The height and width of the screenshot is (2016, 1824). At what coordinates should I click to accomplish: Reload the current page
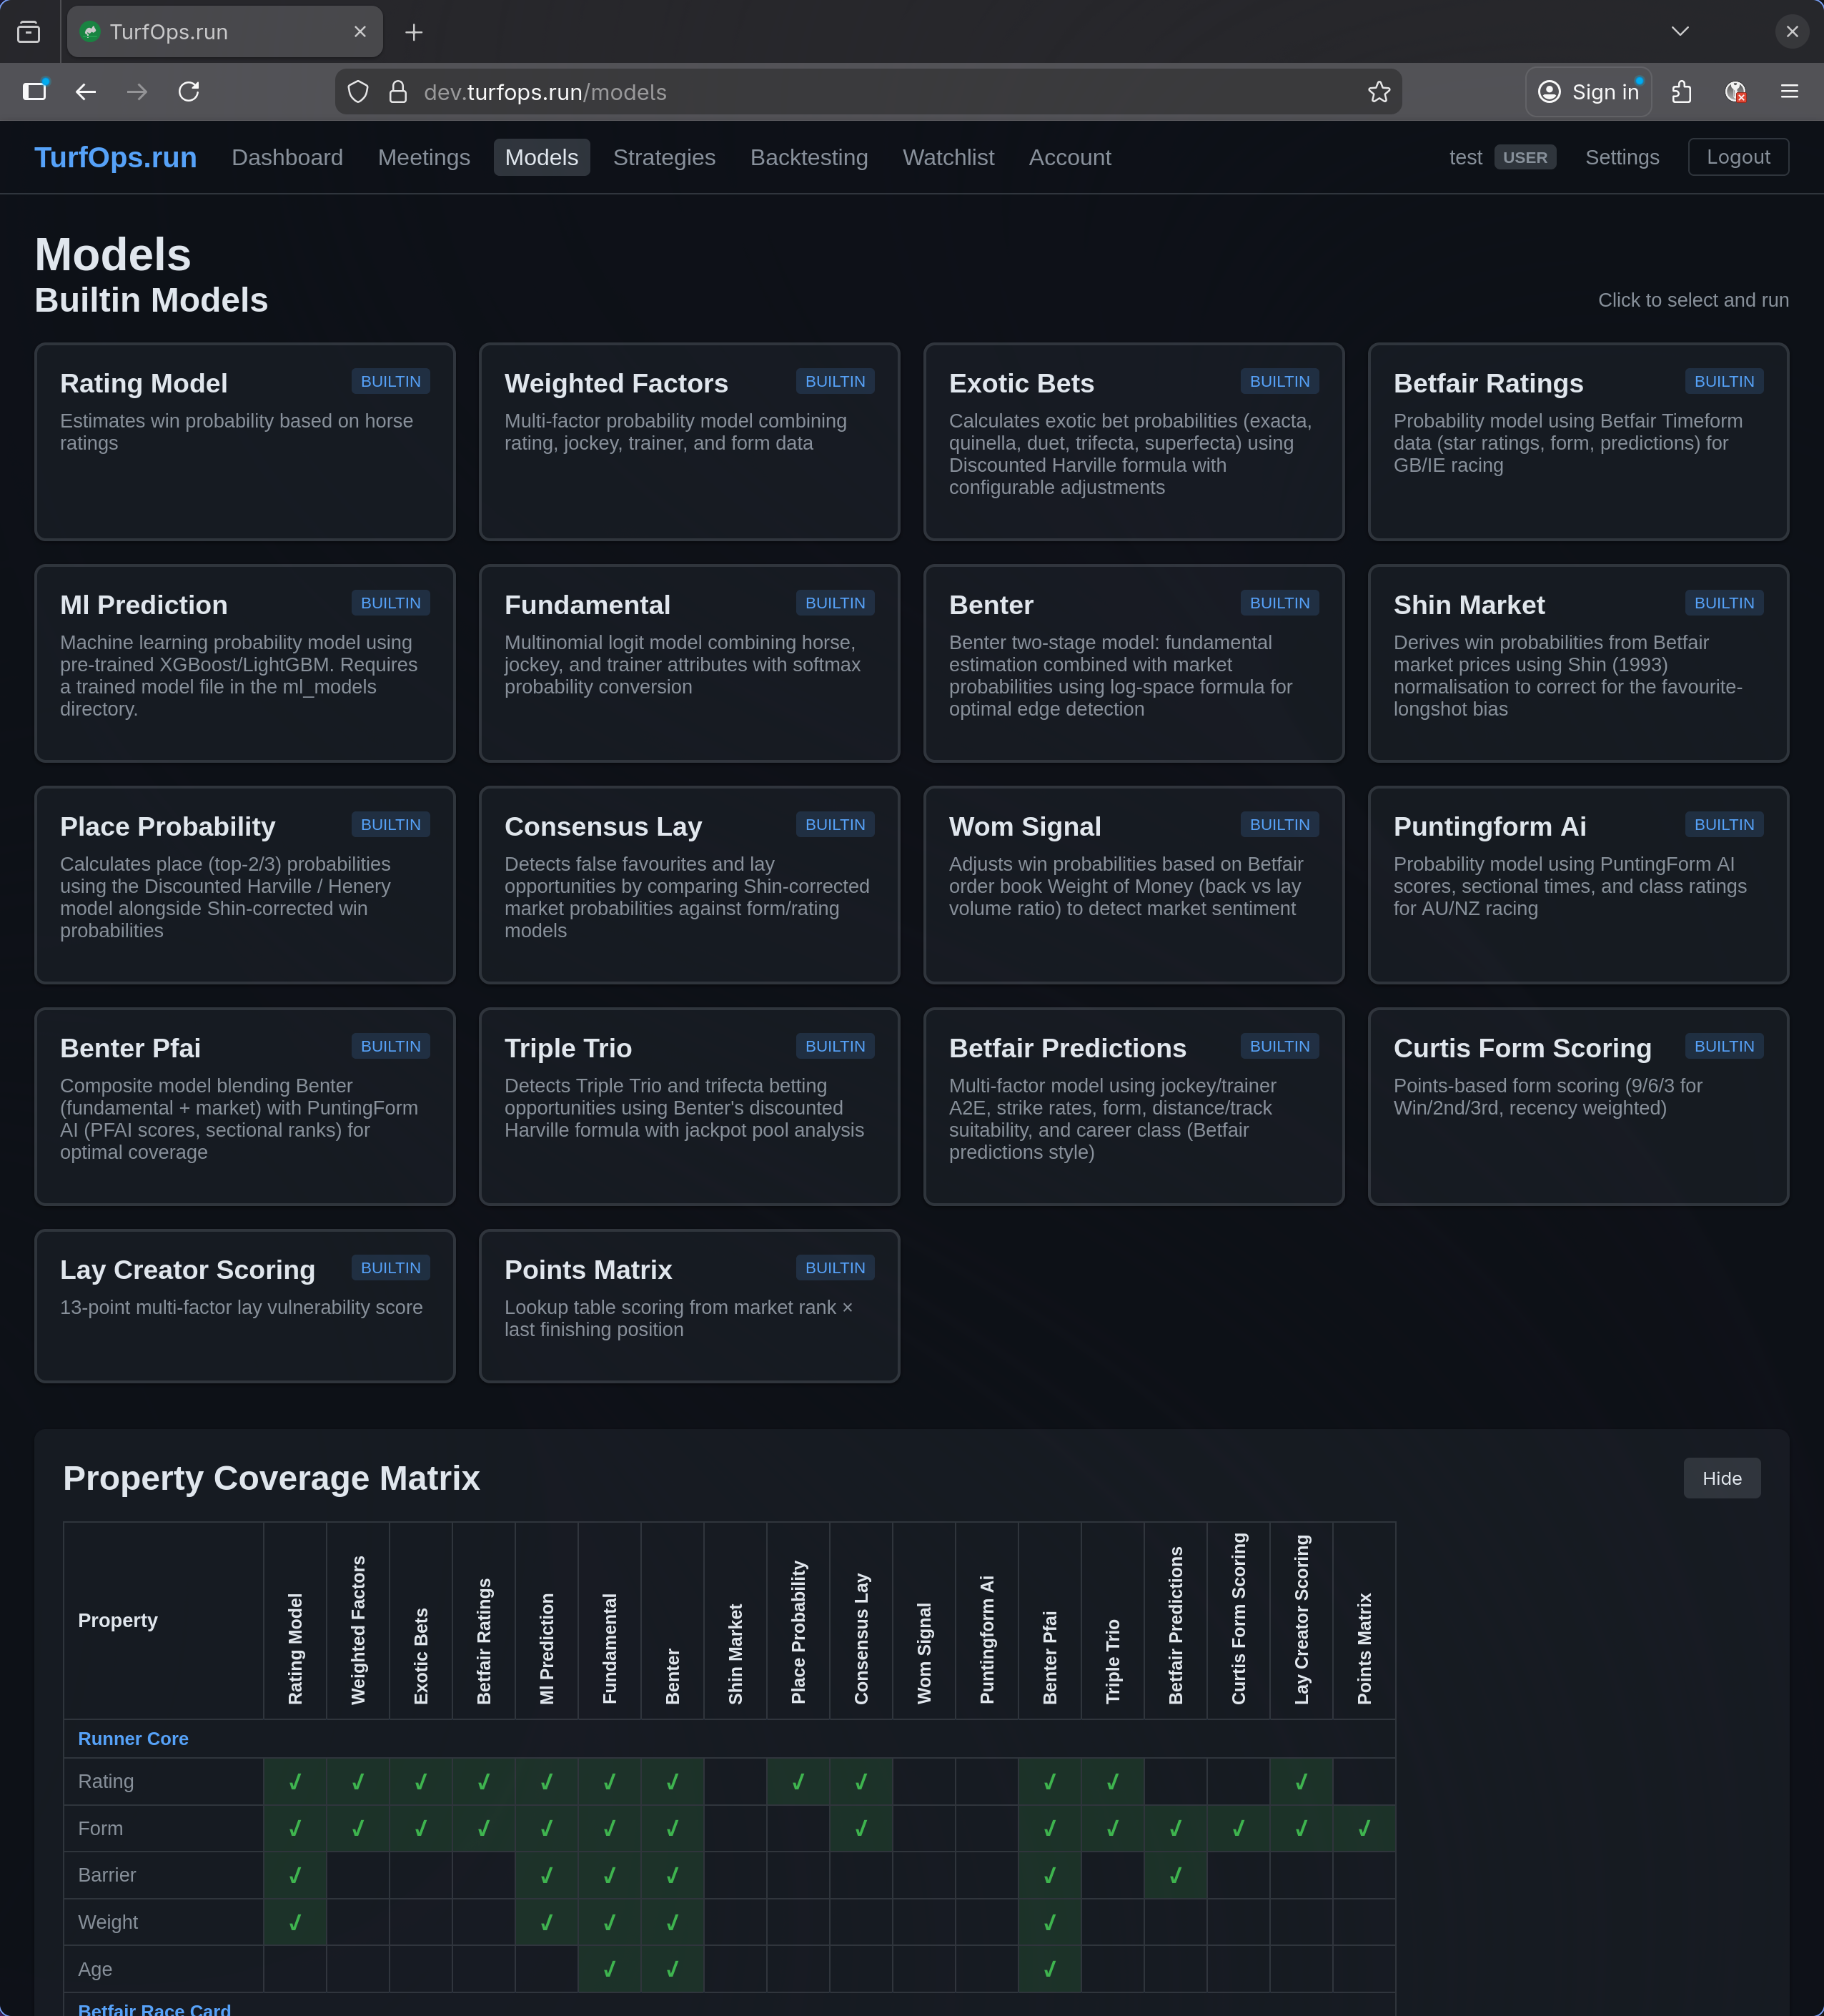(x=189, y=91)
